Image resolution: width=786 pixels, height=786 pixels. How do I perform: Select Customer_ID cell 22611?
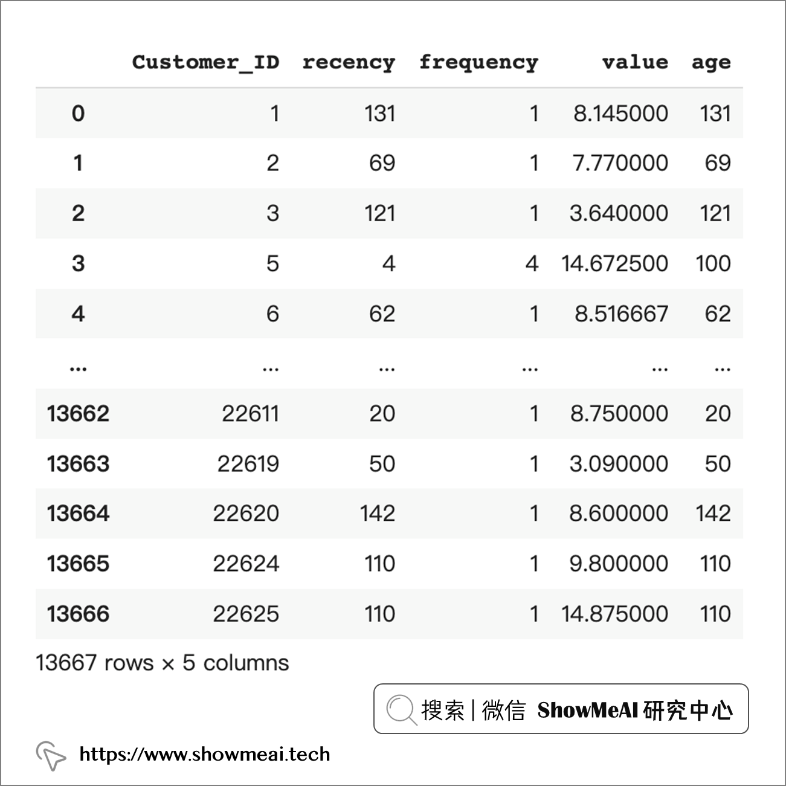[250, 414]
